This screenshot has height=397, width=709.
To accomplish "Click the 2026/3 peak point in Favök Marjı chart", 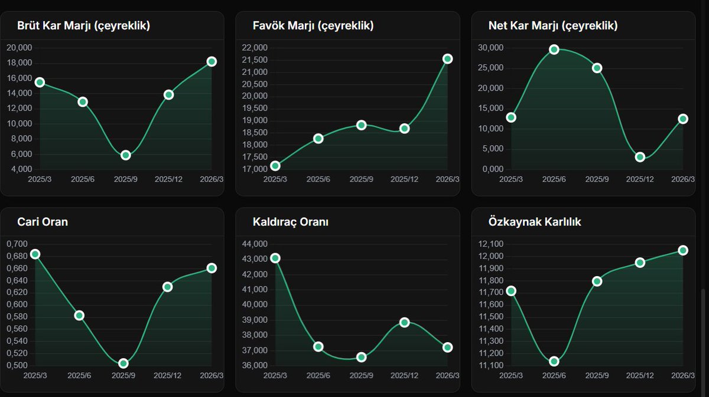I will tap(447, 58).
